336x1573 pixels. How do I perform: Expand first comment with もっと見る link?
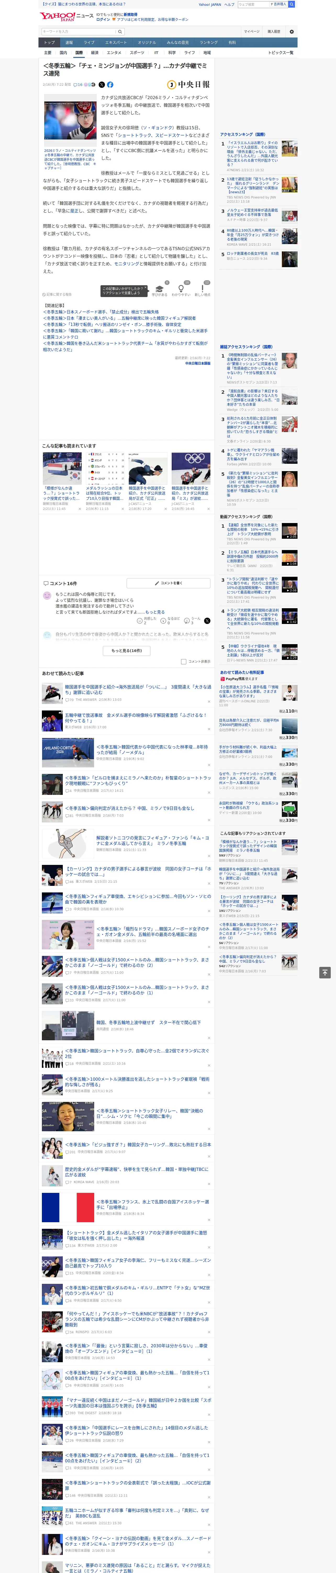155,612
